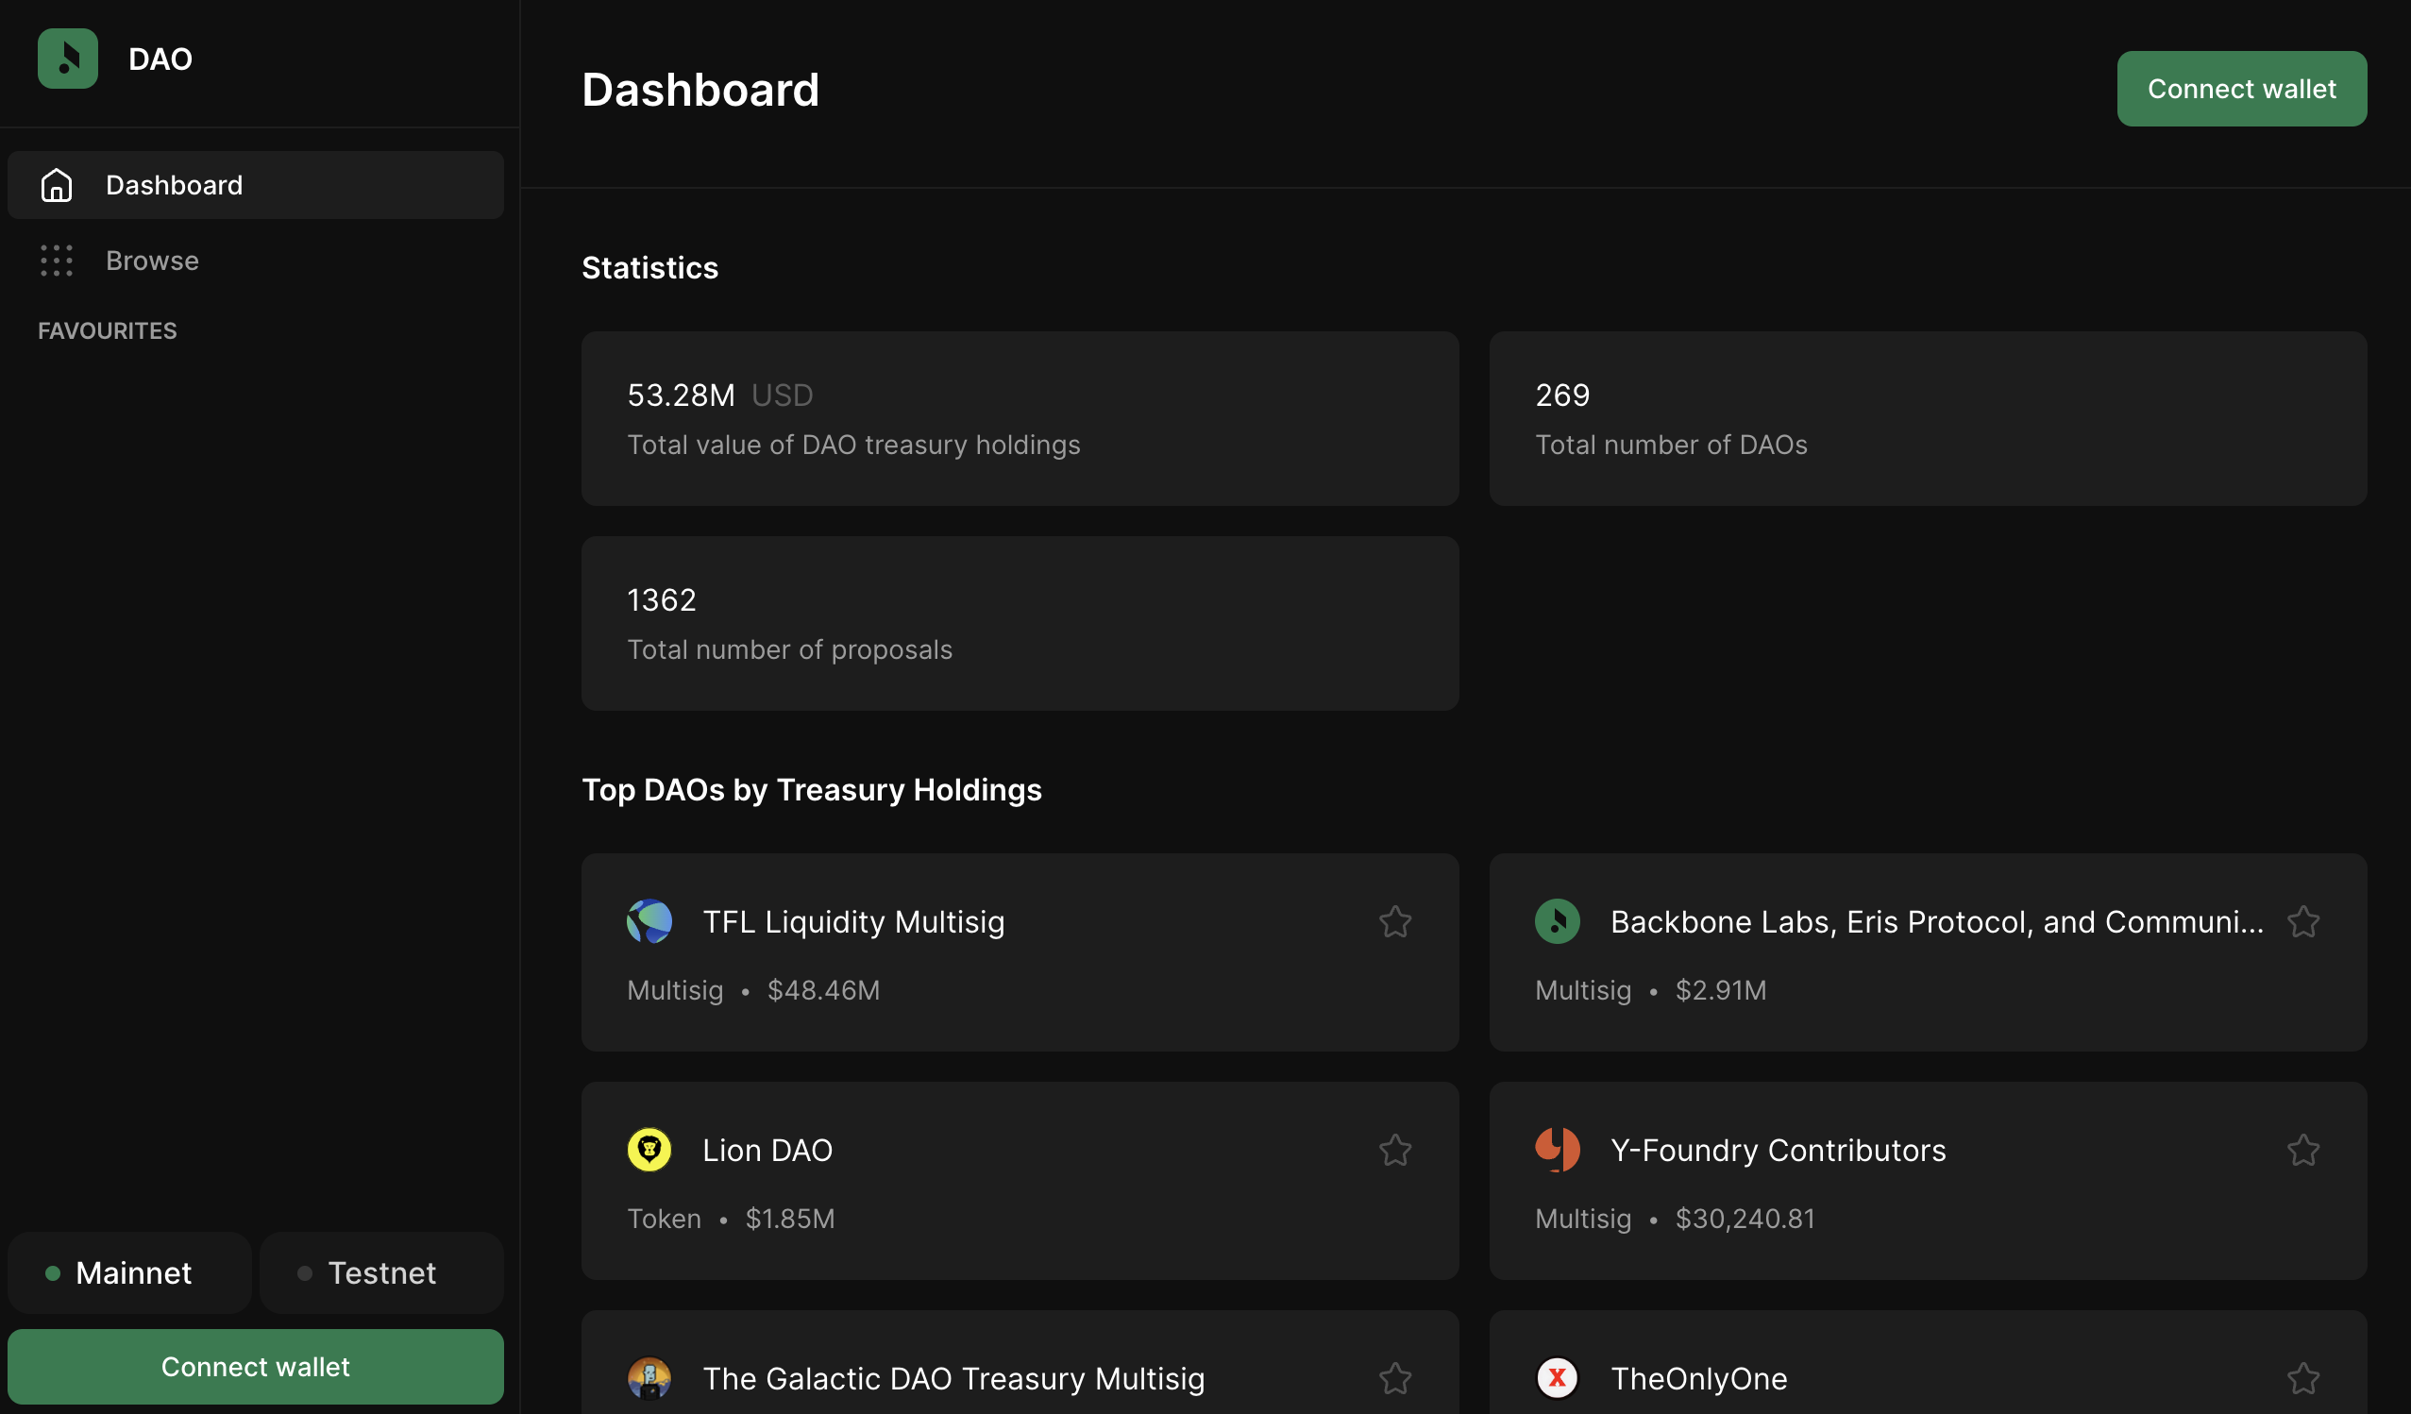2411x1414 pixels.
Task: Select the Mainnet network option
Action: pyautogui.click(x=129, y=1272)
